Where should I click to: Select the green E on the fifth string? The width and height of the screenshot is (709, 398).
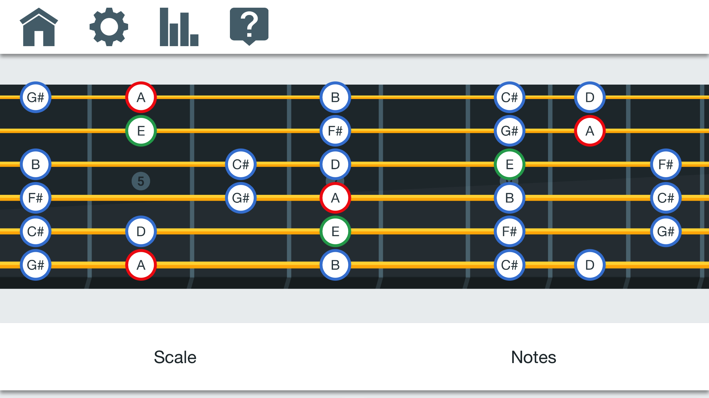coord(335,231)
